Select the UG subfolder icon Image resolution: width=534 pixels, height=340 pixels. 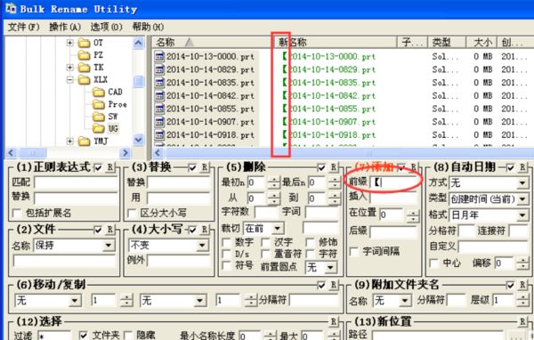point(99,128)
